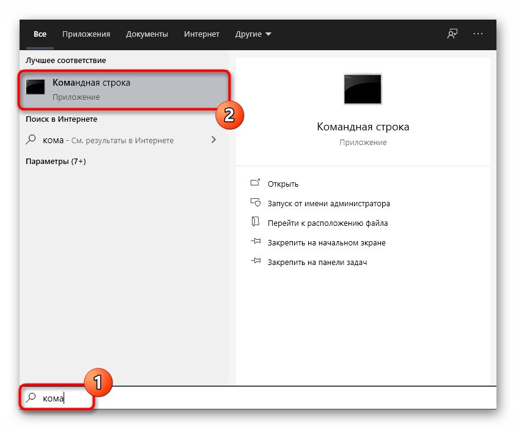Viewport: 516px width, 429px height.
Task: Click the Закрепить на панели задач pin icon
Action: [x=256, y=262]
